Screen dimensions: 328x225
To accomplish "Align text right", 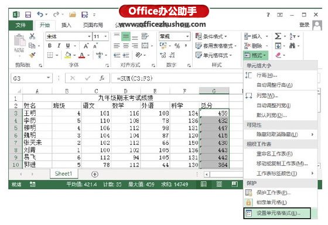I will [x=135, y=46].
